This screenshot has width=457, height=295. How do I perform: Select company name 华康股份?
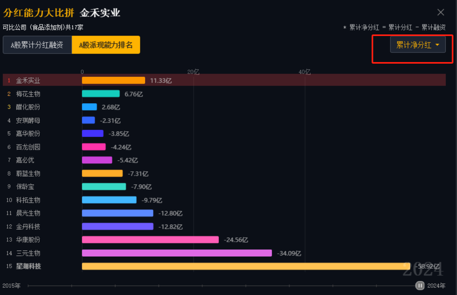[x=28, y=240]
